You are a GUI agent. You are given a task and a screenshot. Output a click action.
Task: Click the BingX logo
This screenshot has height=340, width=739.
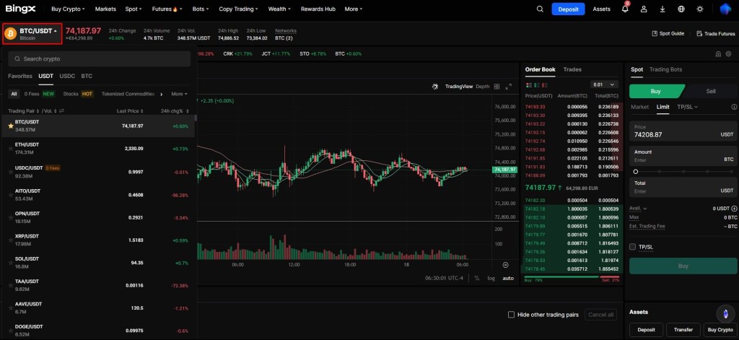coord(20,9)
